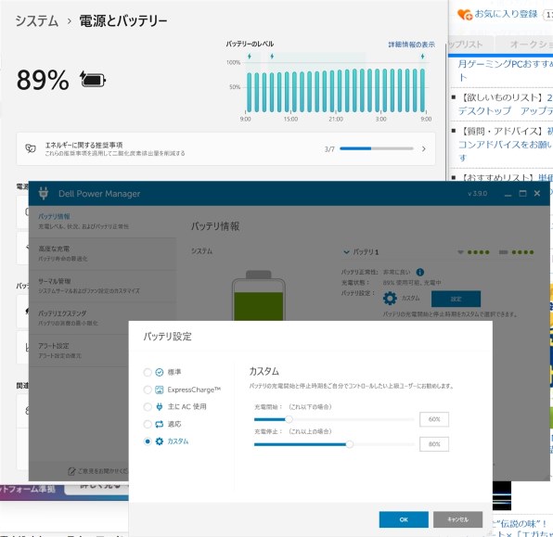Screen dimensions: 553x537
Task: Select the 標準 radio button
Action: pos(148,372)
